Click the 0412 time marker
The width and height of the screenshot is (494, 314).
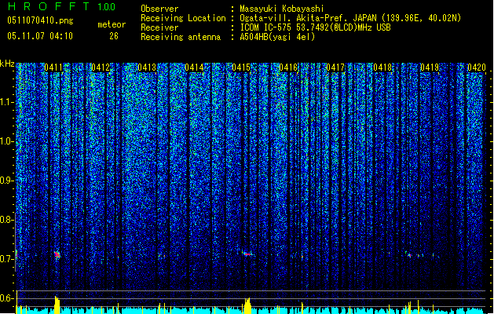click(x=101, y=68)
